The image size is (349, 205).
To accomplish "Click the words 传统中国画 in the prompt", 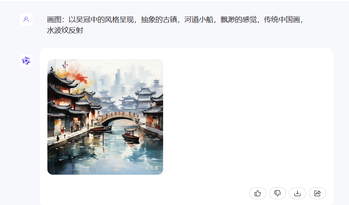I will 282,19.
